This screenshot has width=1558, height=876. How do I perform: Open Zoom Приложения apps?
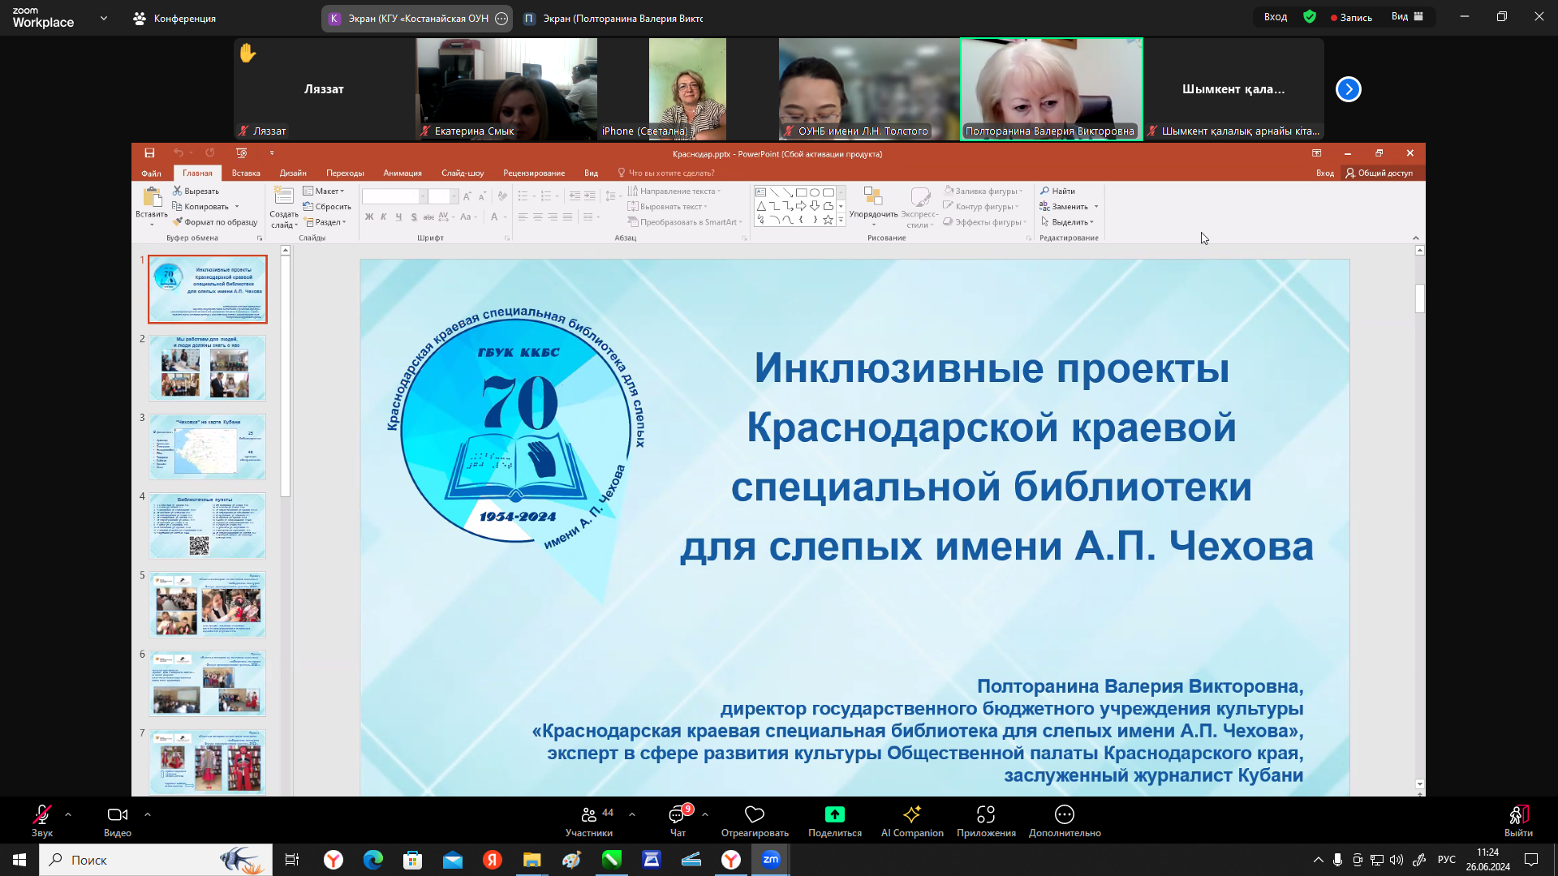(986, 820)
